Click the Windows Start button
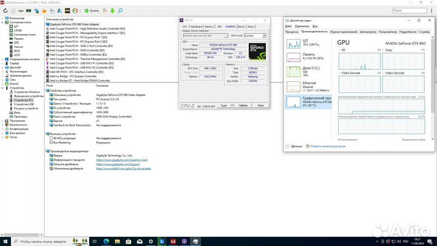Screen dimensions: 437x246 (5, 242)
